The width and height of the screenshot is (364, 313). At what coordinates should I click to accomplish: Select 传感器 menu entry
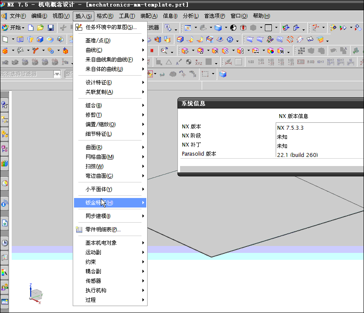[x=110, y=281]
